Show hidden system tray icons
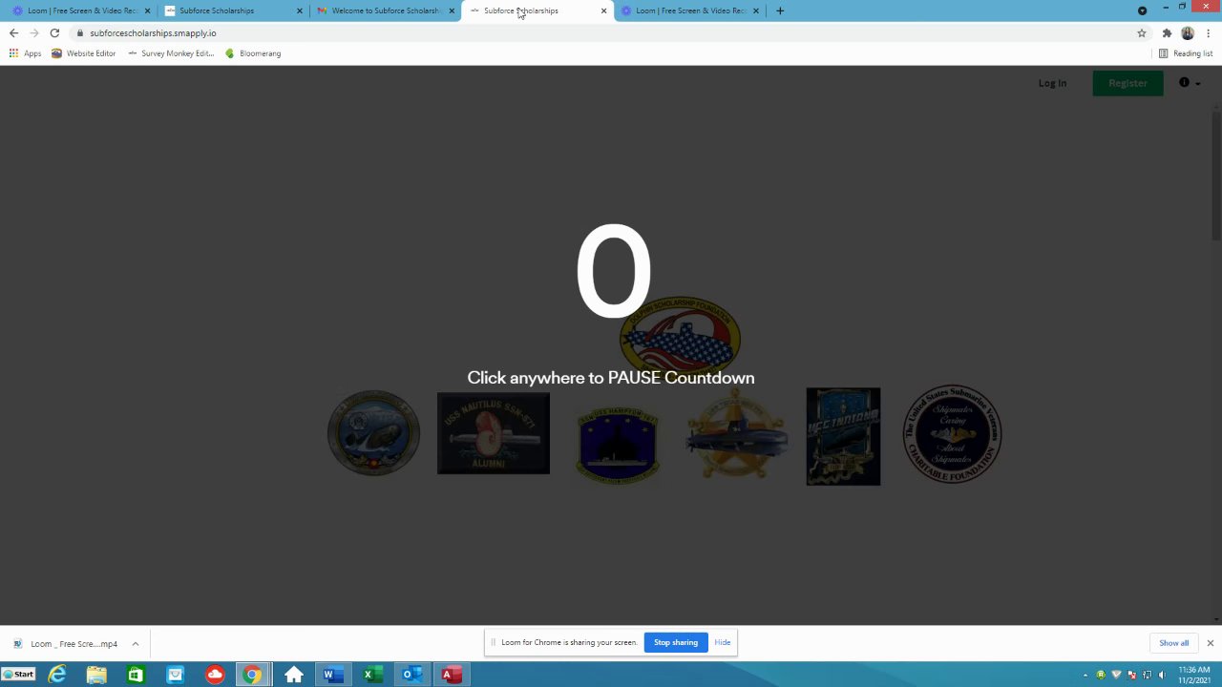1222x687 pixels. coord(1085,676)
